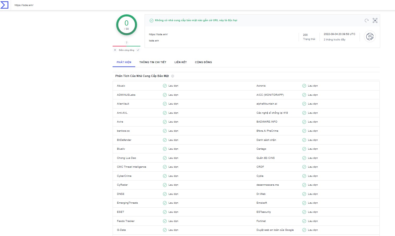Click the alphaMountain.ai vendor name
Image resolution: width=395 pixels, height=236 pixels.
click(x=267, y=104)
